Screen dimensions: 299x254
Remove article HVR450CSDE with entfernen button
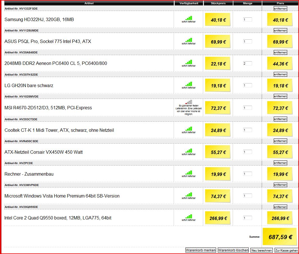point(280,141)
